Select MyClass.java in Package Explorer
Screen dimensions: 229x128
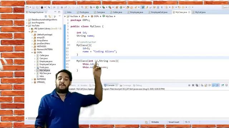tap(45, 73)
